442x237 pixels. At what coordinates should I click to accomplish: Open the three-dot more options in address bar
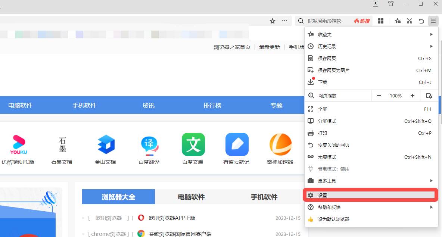[x=285, y=21]
